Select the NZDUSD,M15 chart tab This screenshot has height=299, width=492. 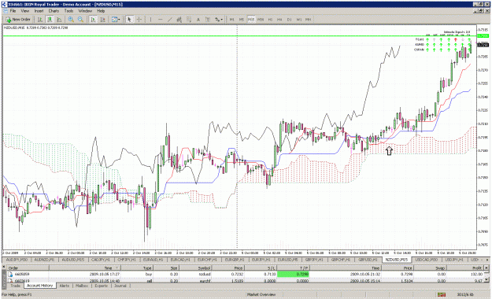tap(397, 260)
